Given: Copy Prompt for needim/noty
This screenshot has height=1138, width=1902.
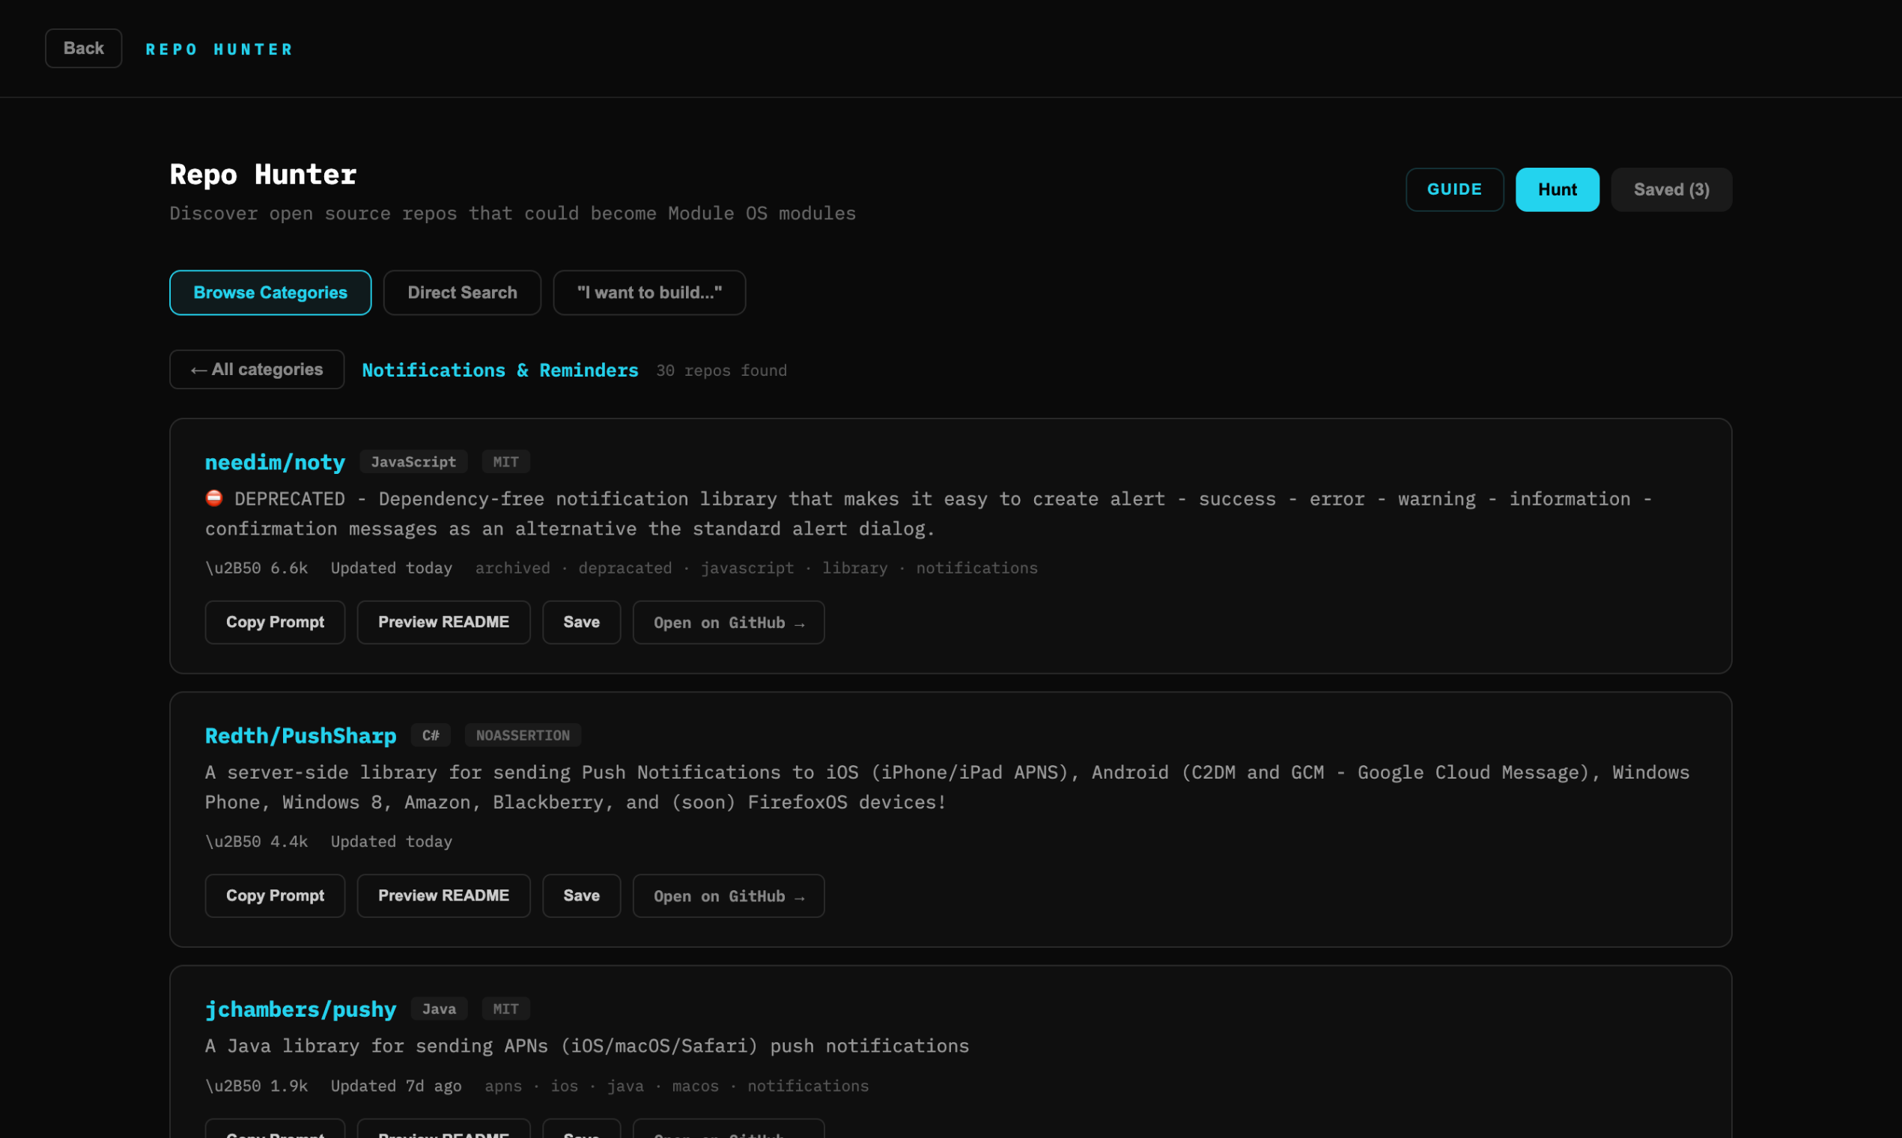Looking at the screenshot, I should pyautogui.click(x=275, y=622).
